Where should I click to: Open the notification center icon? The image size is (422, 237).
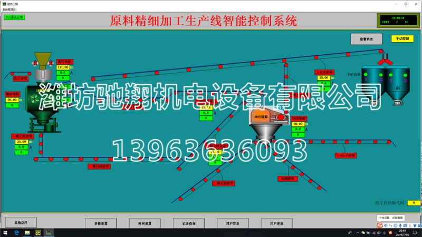pos(415,233)
